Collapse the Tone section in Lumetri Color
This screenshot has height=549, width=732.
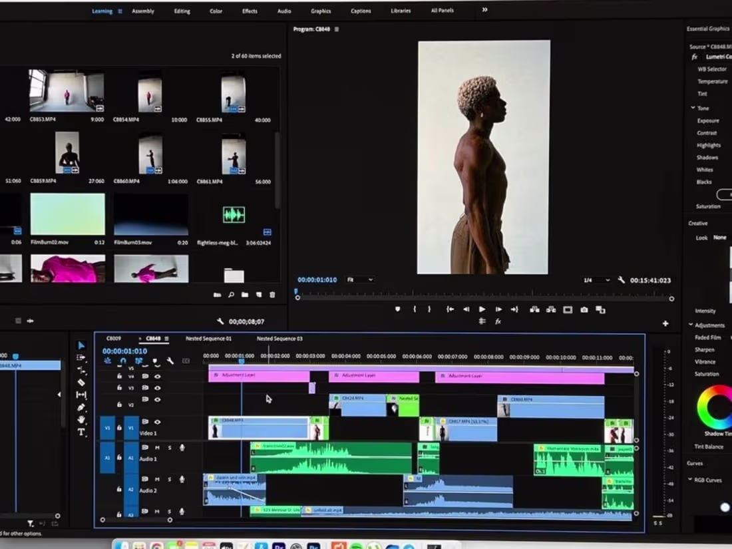(694, 108)
